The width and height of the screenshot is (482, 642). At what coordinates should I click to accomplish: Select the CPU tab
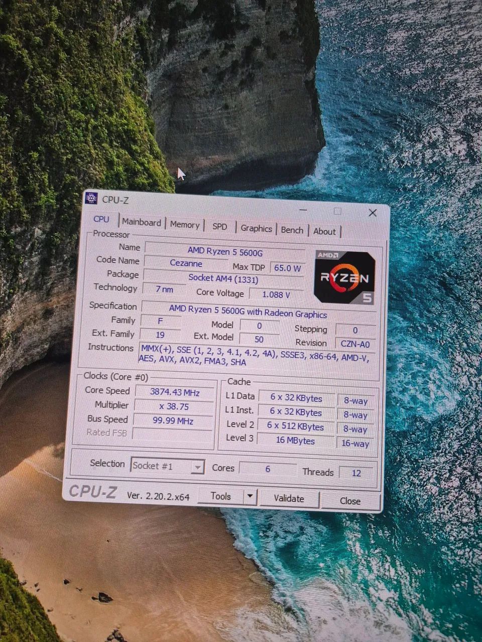[x=101, y=219]
